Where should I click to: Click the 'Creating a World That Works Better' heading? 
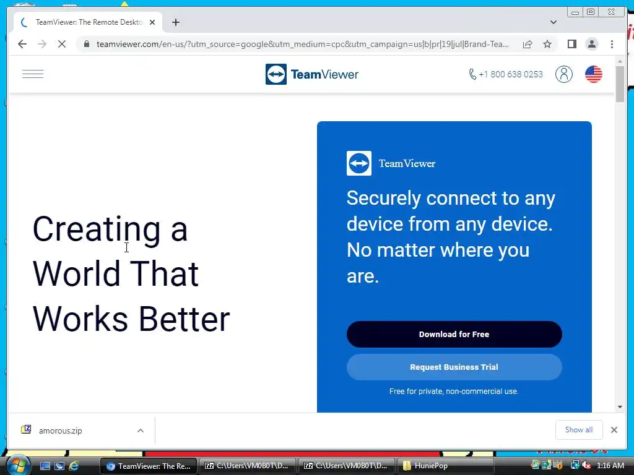(x=131, y=274)
